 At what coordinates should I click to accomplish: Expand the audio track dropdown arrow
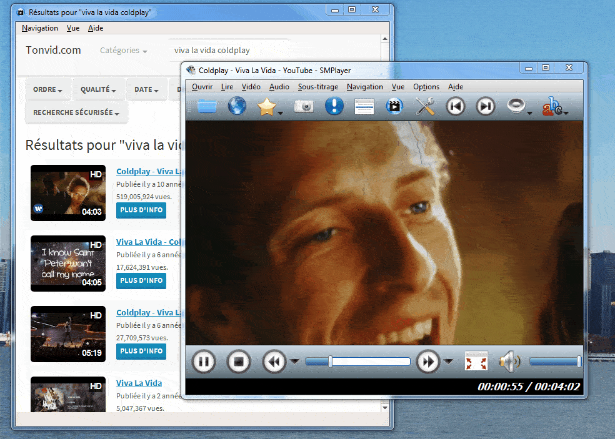[529, 113]
